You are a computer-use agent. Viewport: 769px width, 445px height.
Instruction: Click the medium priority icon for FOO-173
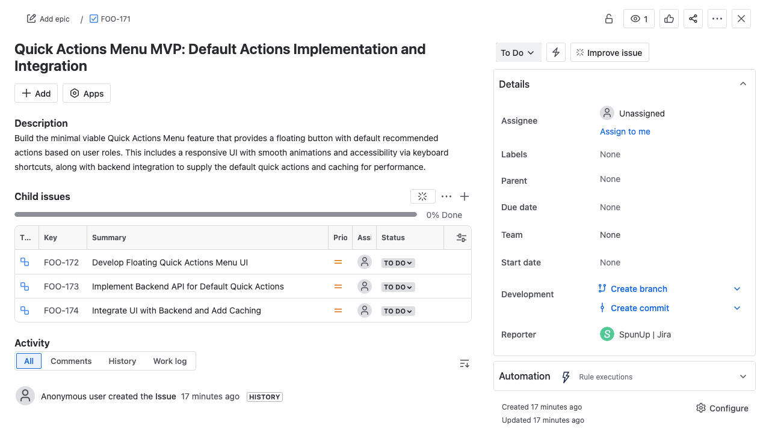coord(338,286)
